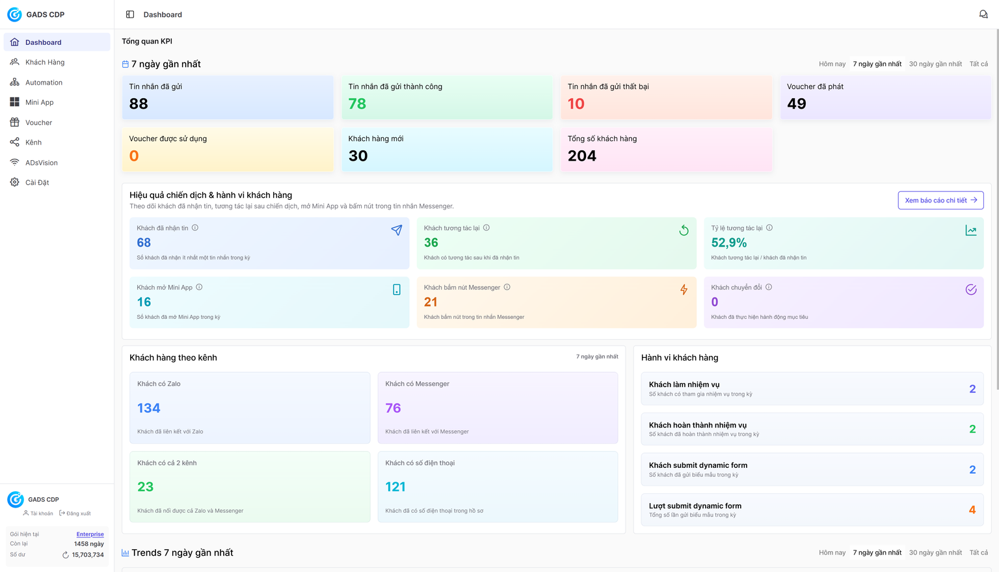Click the Khách có Zalo card
The height and width of the screenshot is (572, 999).
250,408
